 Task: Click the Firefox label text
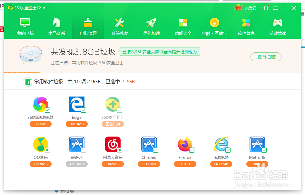pos(185,158)
